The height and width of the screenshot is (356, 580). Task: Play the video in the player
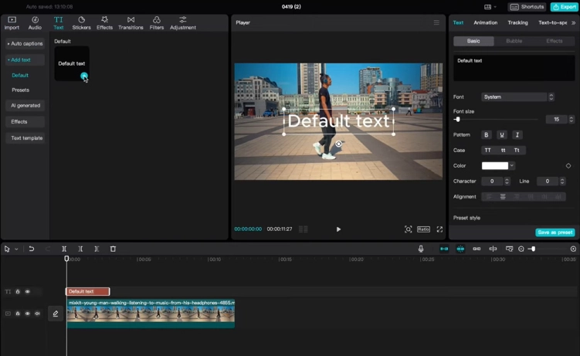(x=338, y=229)
